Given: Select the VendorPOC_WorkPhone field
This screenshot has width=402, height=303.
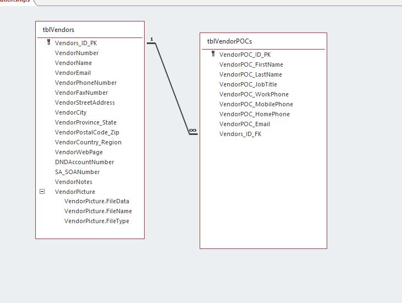Looking at the screenshot, I should (254, 95).
